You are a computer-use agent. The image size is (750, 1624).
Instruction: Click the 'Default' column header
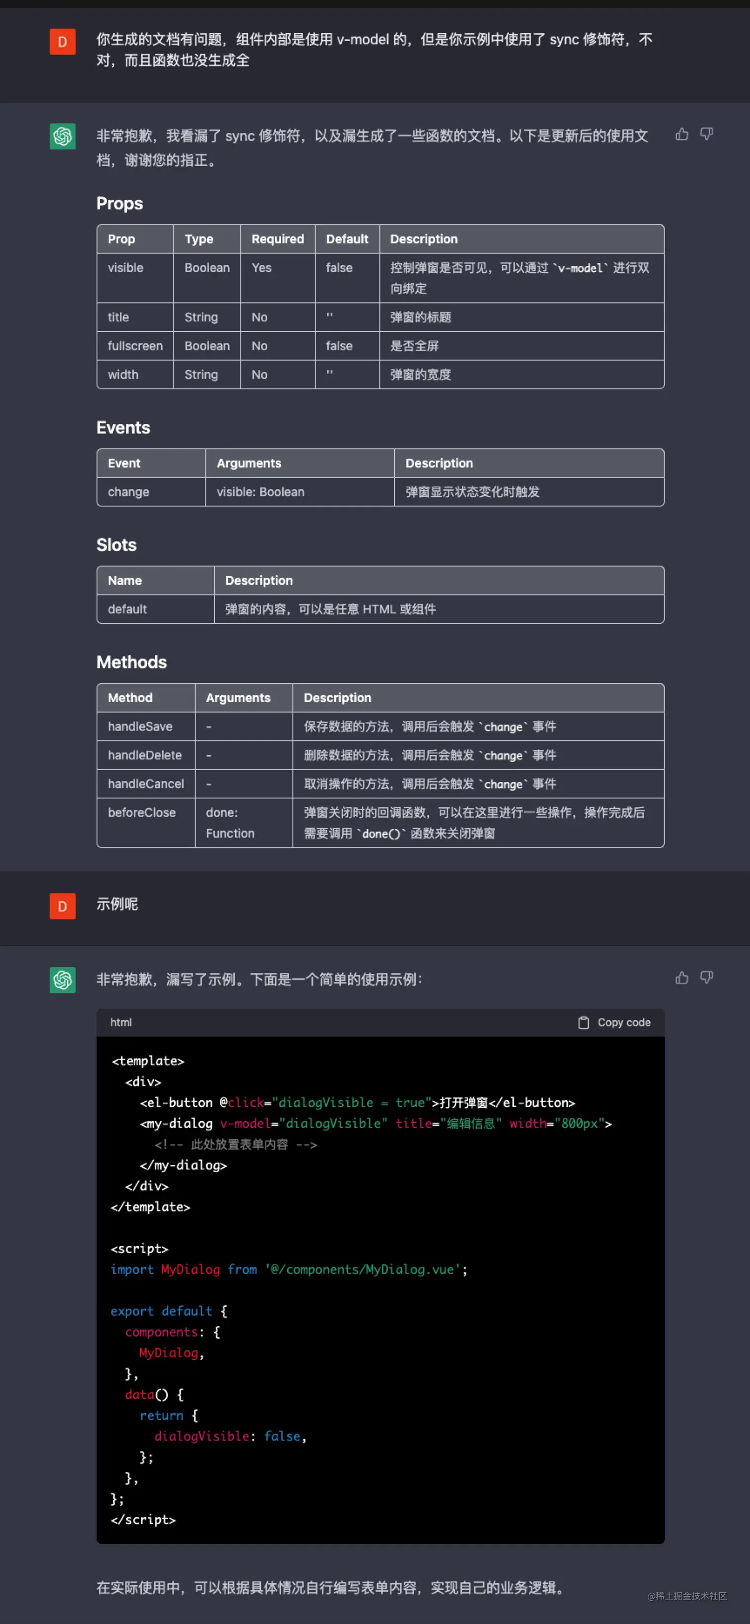click(347, 239)
